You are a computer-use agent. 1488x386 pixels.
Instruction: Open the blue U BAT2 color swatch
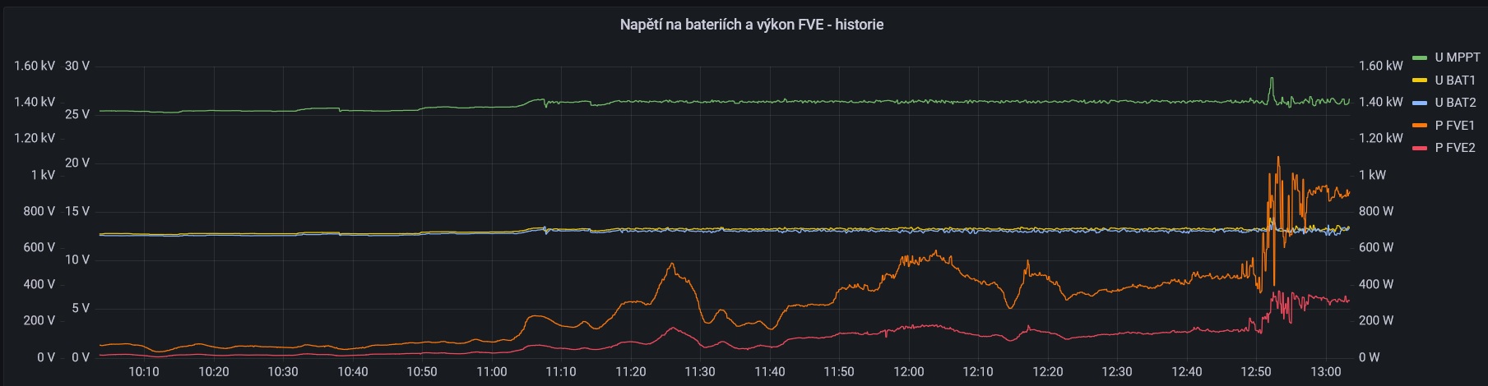pyautogui.click(x=1420, y=103)
